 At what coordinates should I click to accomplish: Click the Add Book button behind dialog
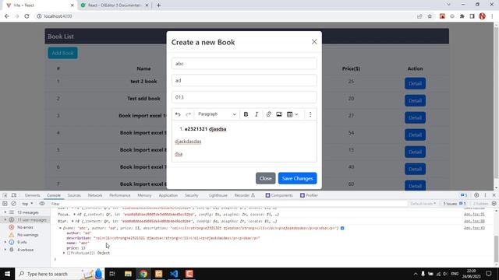62,53
